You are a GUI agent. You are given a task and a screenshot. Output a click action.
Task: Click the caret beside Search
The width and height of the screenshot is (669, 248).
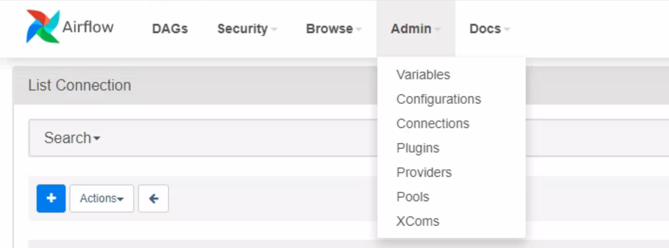(x=97, y=139)
